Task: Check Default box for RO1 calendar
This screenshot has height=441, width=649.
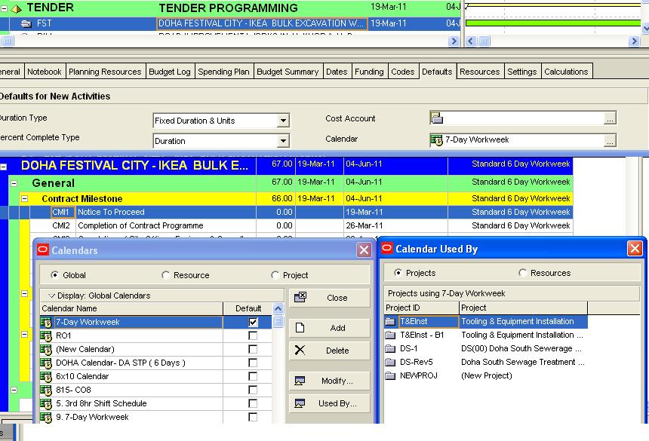Action: 253,335
